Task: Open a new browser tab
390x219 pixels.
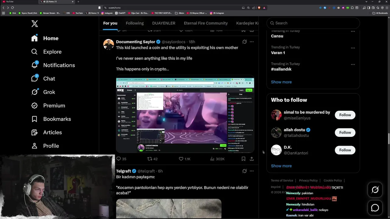Action: (x=78, y=2)
